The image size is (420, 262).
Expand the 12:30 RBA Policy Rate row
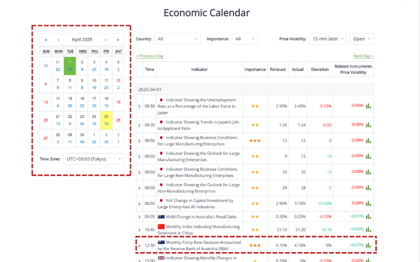(x=139, y=245)
